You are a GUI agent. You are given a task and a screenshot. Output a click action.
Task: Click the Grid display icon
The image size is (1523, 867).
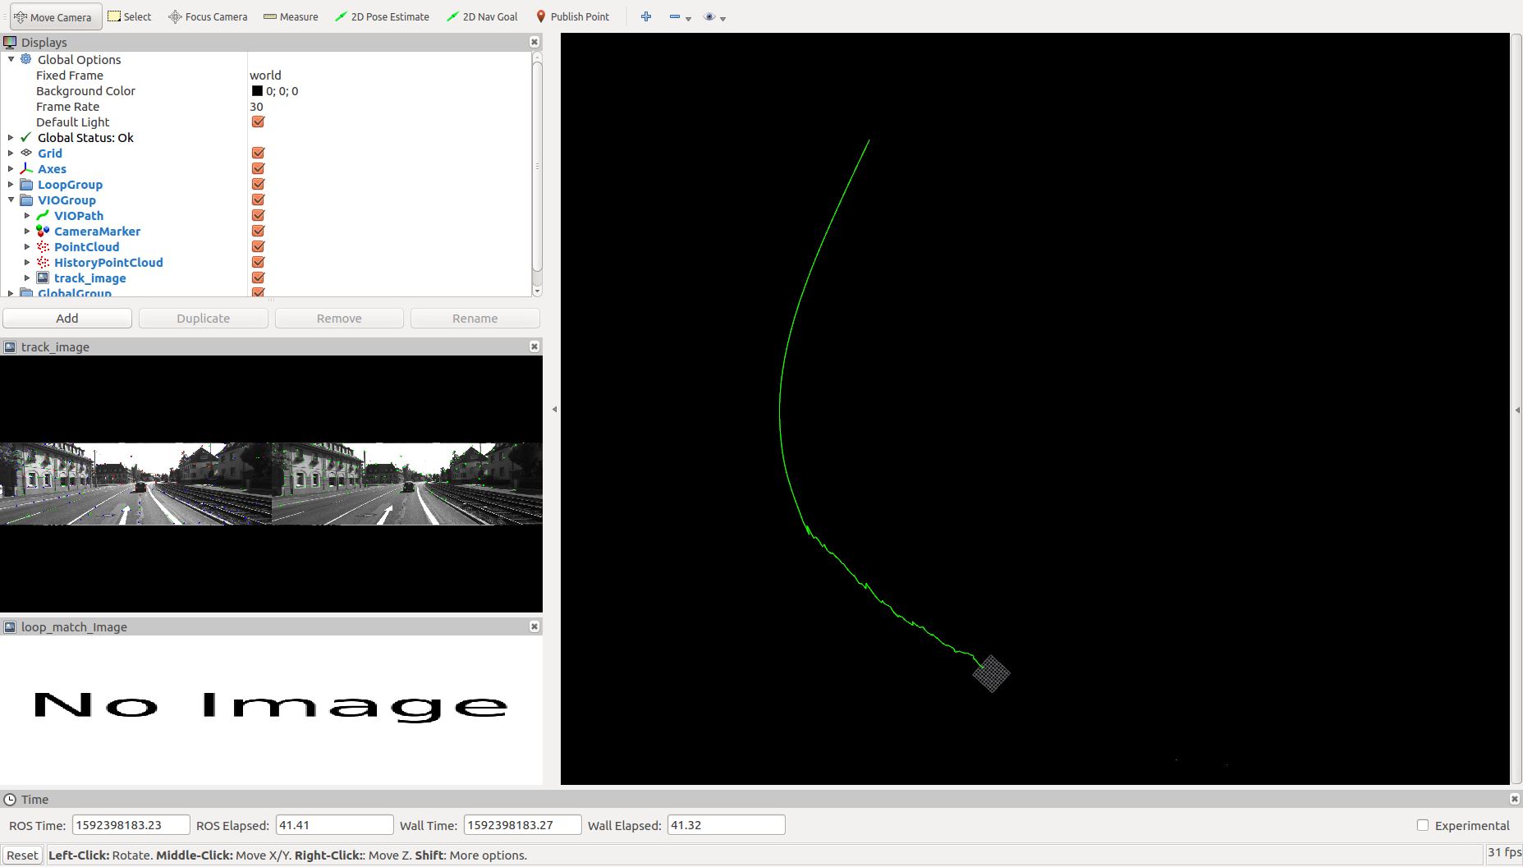pyautogui.click(x=26, y=154)
